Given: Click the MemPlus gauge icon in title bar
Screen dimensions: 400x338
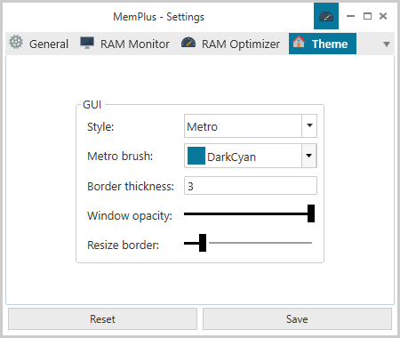Looking at the screenshot, I should 326,16.
